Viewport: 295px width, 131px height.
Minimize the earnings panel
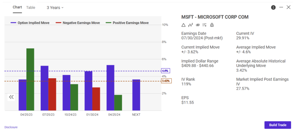pos(281,7)
